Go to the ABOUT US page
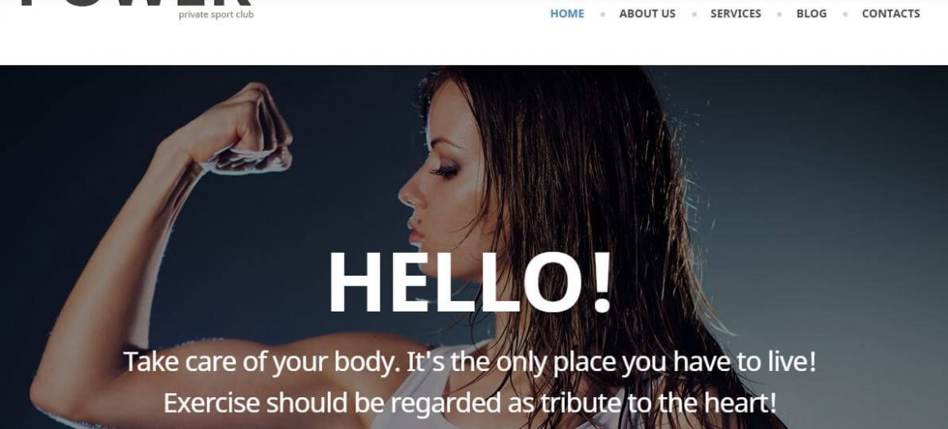This screenshot has width=948, height=429. pyautogui.click(x=647, y=13)
